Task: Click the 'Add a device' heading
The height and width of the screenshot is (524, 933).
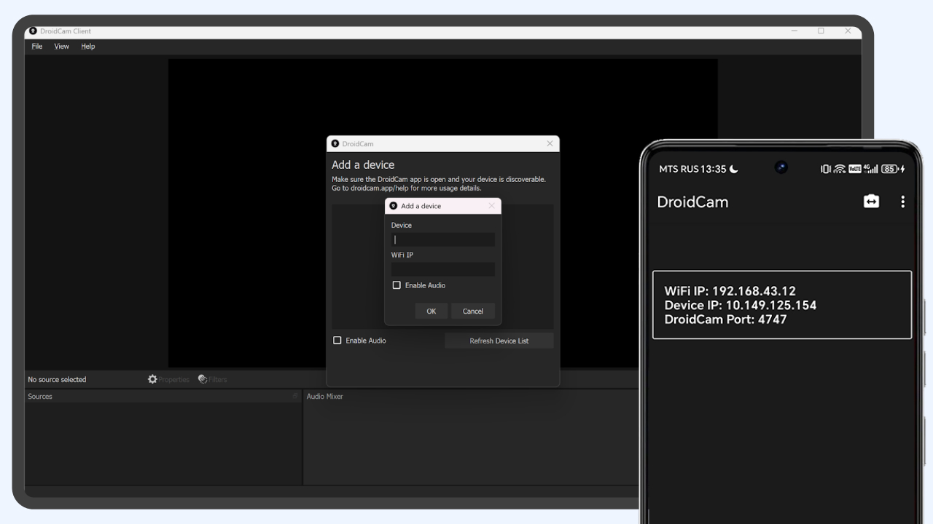Action: click(363, 165)
